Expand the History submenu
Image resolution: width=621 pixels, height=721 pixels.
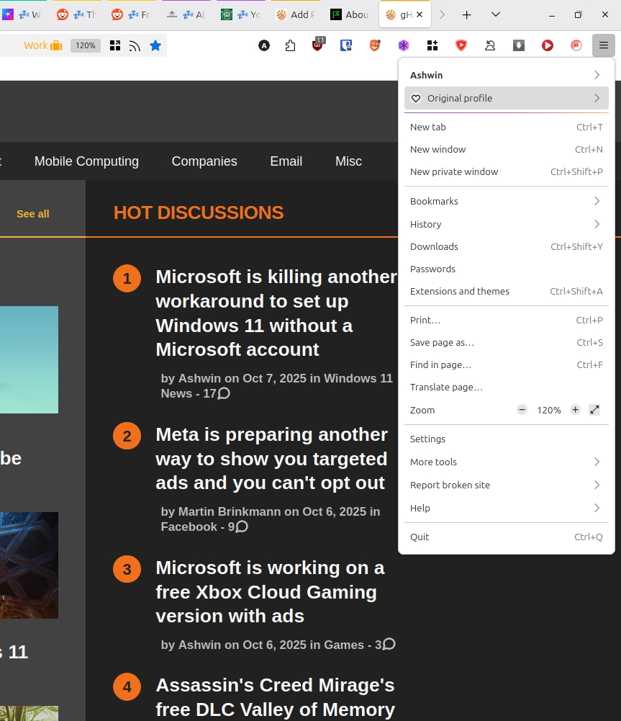(x=506, y=224)
